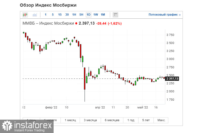Click the ММВБ – Индекс Мосбиржи title
The image size is (201, 133).
point(48,23)
